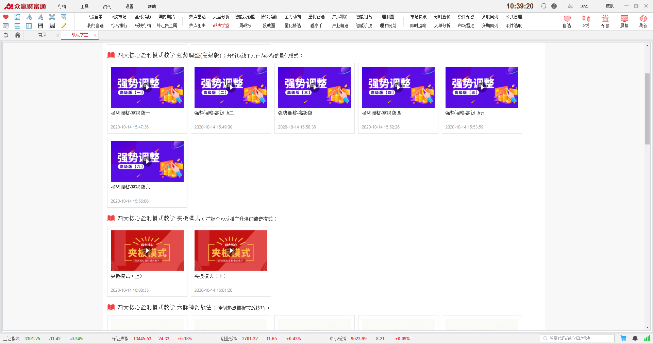653x344 pixels.
Task: Open the 屏幕 monitor icon
Action: (x=624, y=21)
